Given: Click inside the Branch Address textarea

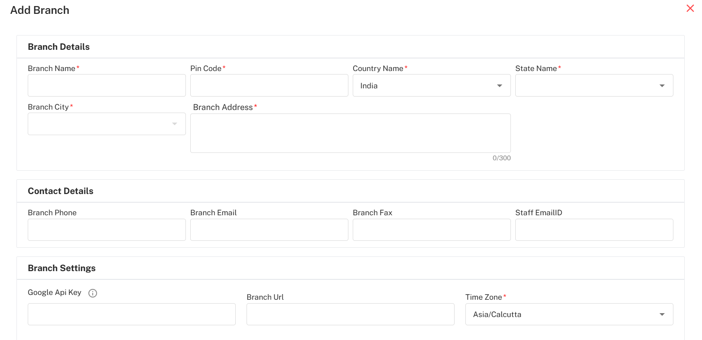Looking at the screenshot, I should pyautogui.click(x=350, y=133).
